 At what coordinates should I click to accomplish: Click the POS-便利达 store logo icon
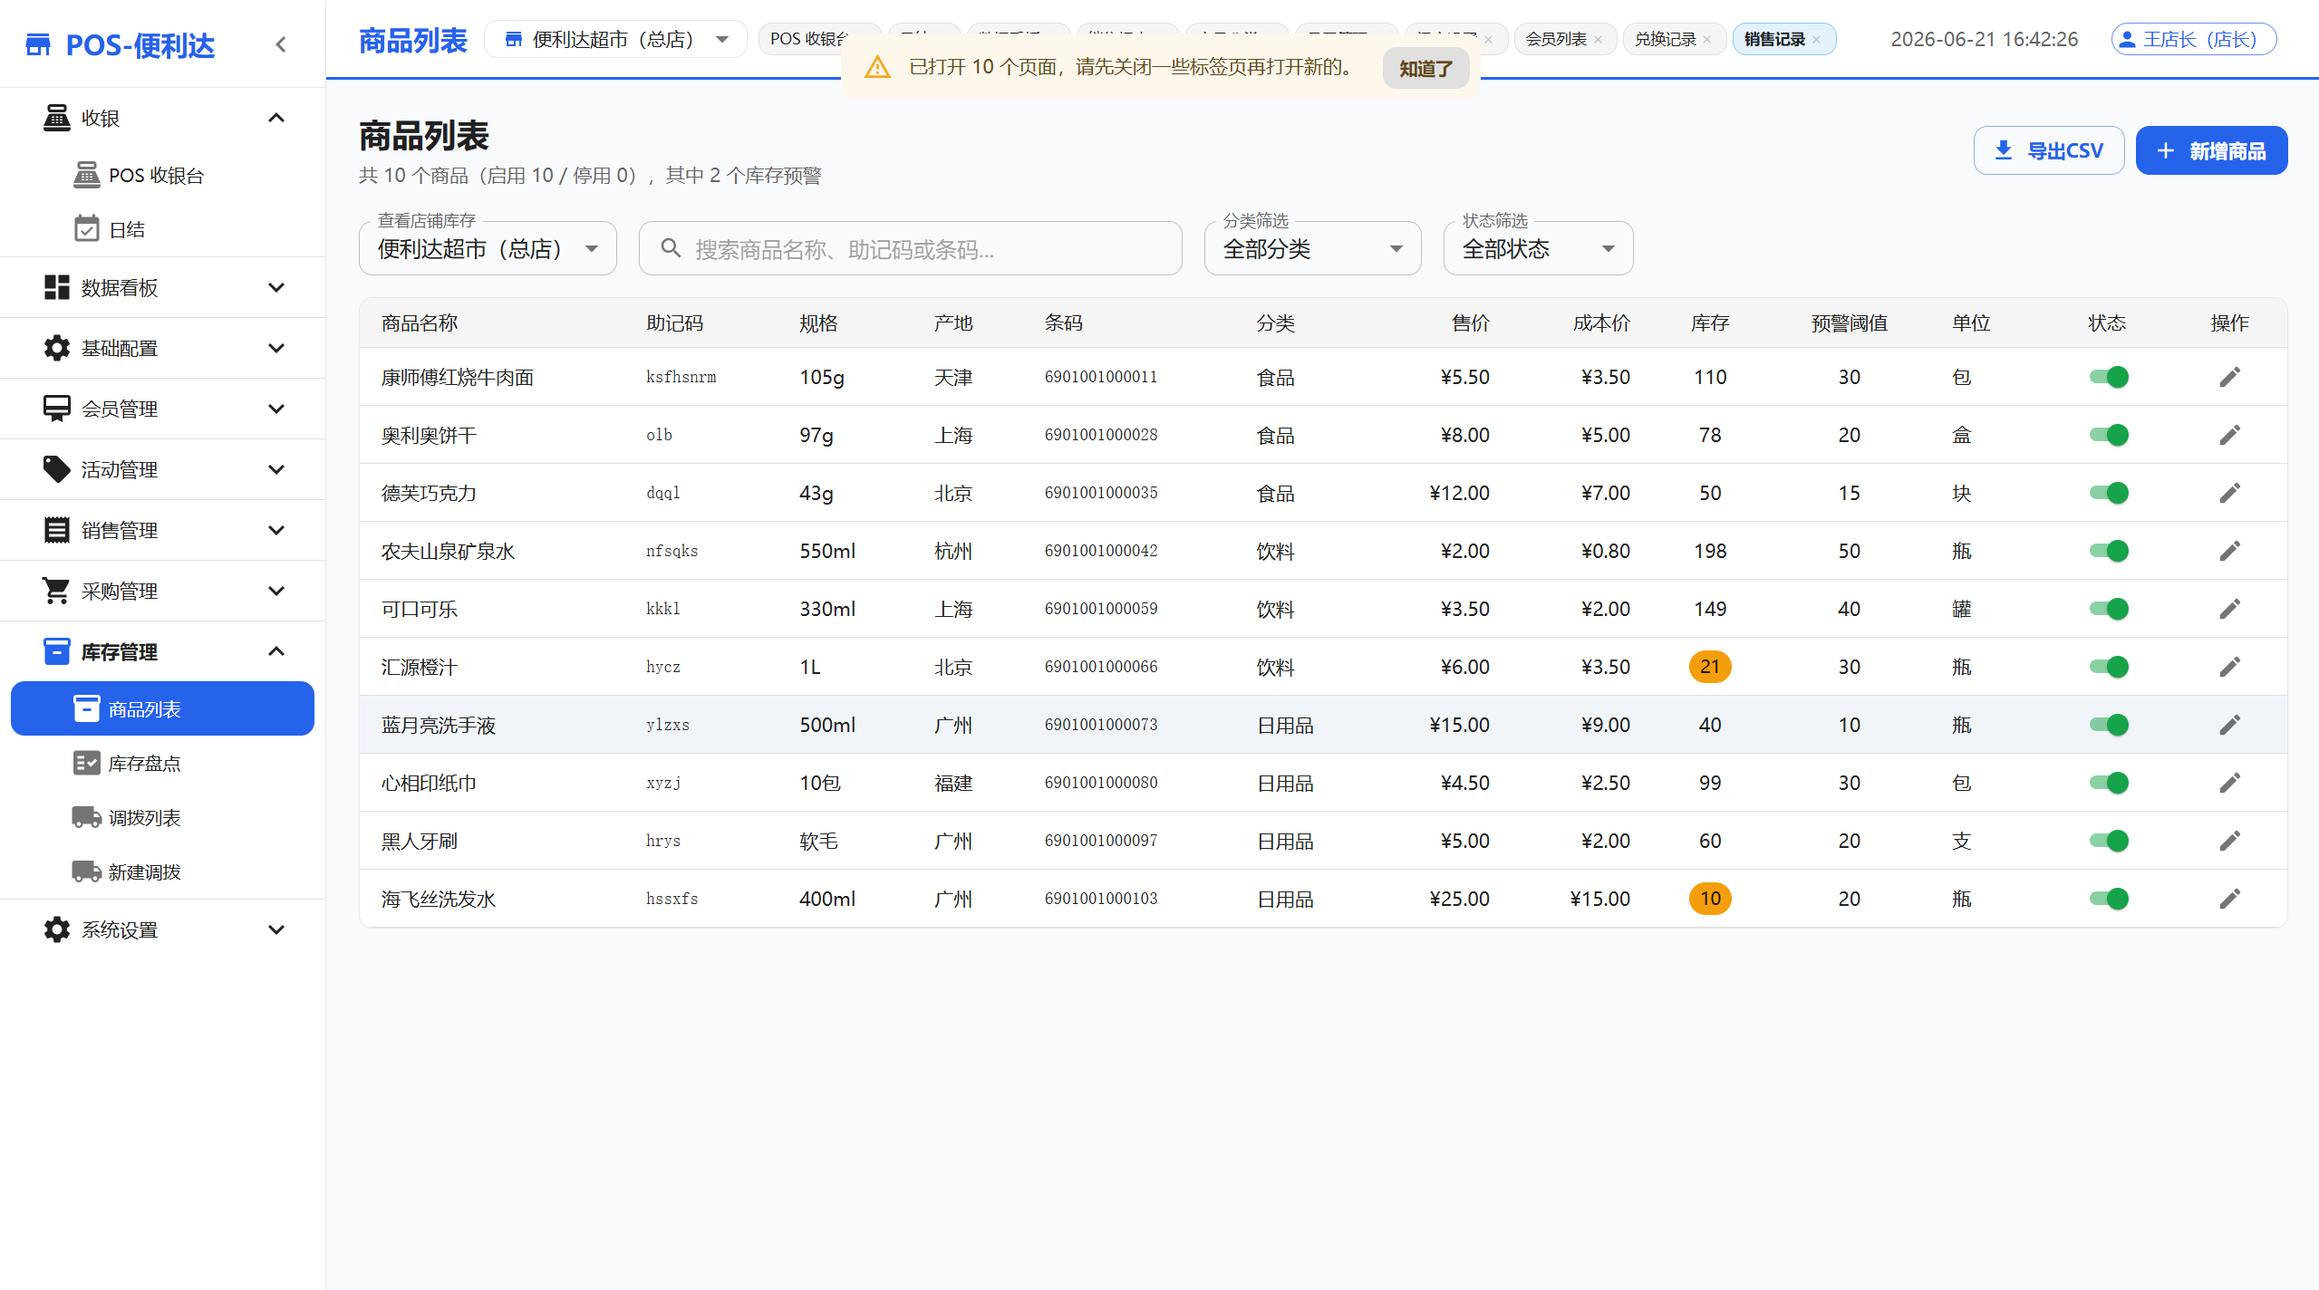click(38, 44)
